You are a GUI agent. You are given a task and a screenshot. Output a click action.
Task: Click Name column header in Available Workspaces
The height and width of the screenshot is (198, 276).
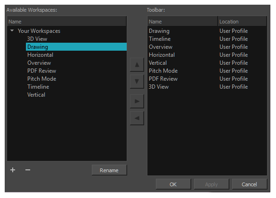click(67, 22)
